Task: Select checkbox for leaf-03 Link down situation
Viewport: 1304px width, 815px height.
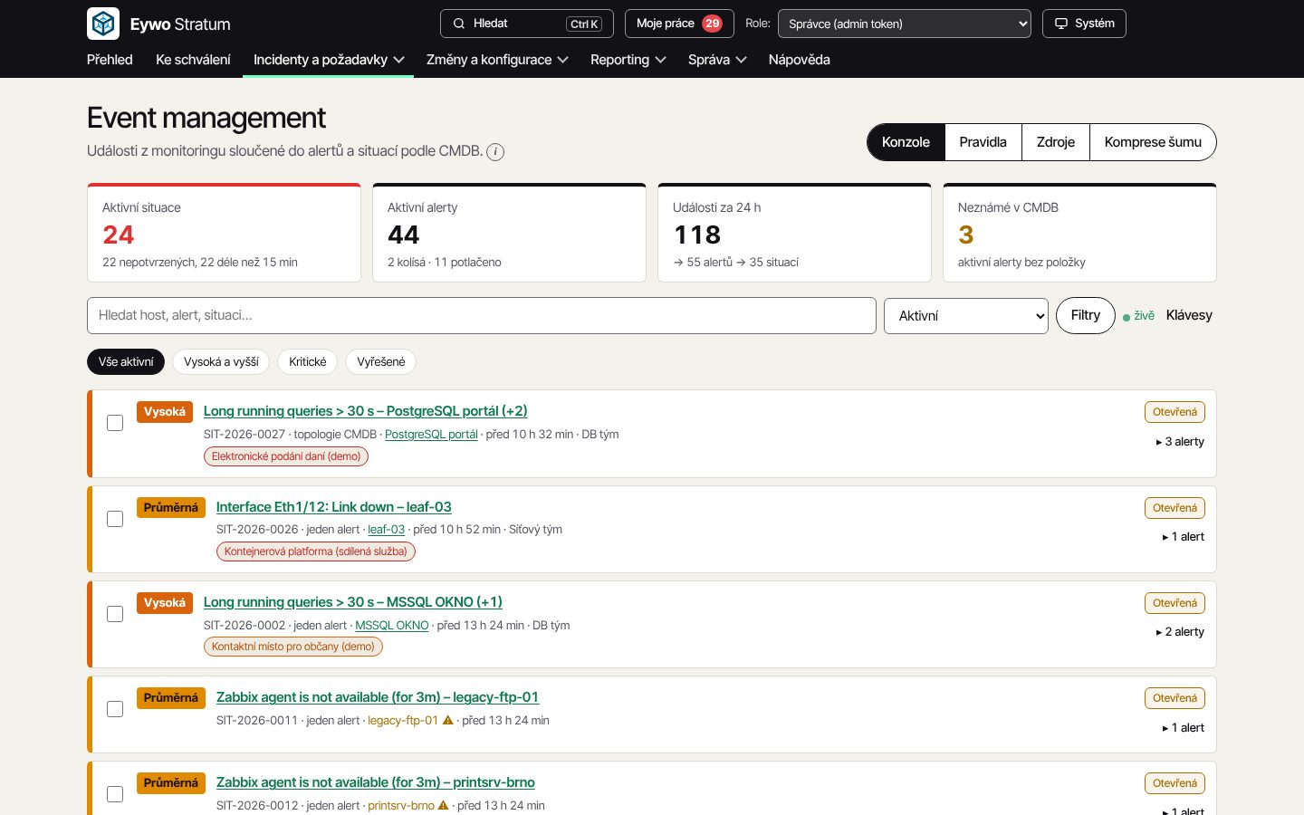Action: tap(115, 519)
